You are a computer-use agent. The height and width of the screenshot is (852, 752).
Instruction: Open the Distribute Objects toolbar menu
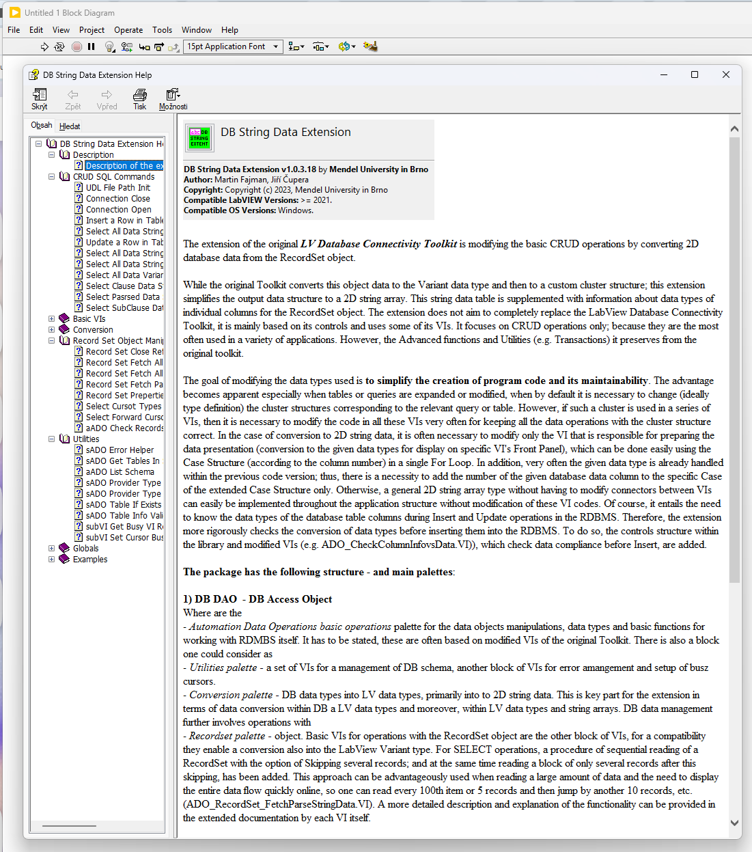pos(320,46)
